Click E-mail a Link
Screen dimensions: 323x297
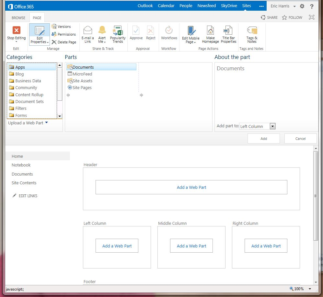click(x=87, y=34)
